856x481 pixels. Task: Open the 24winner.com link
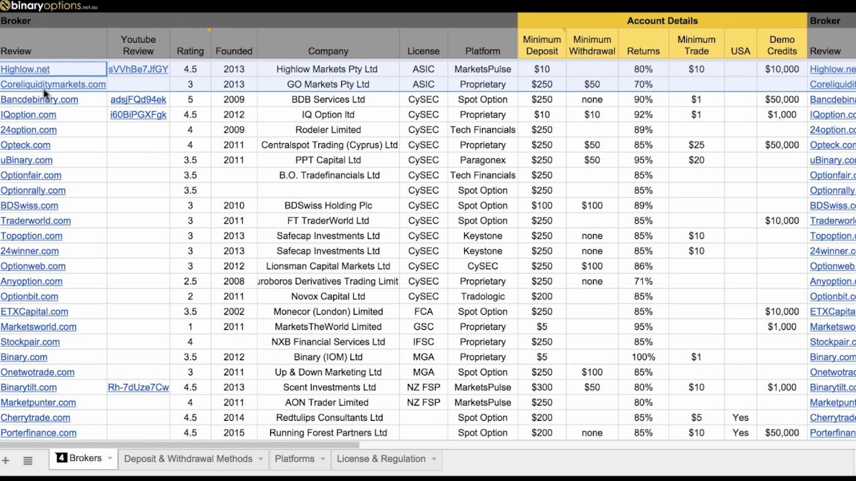[29, 251]
